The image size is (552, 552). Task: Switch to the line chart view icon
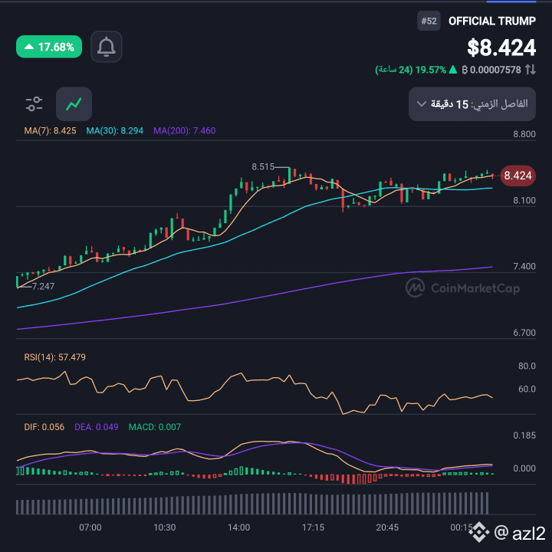point(74,103)
